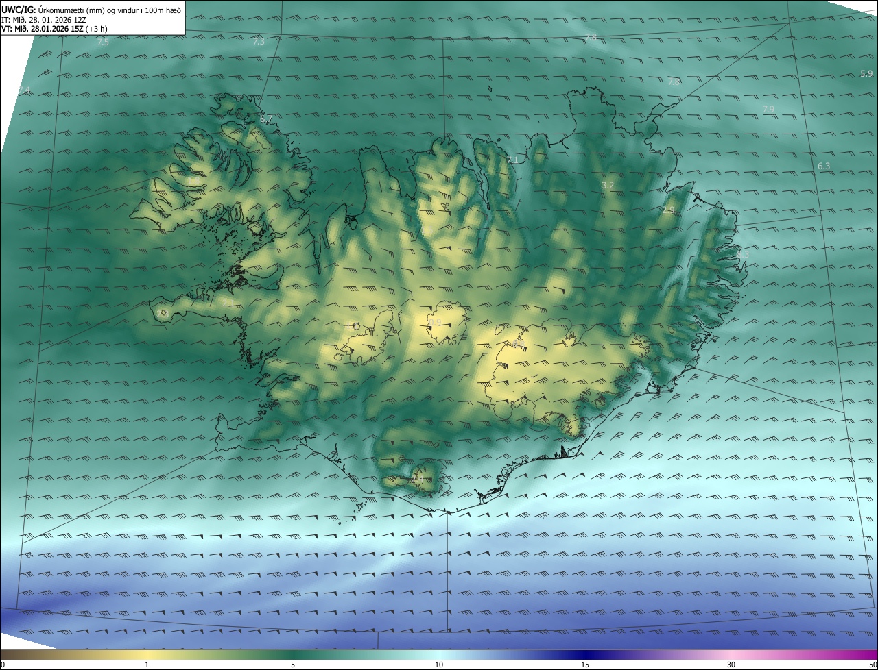Click the 'VT: Mið. 28.01.2026 15Z (+3 h)' line
Viewport: 878px width, 670px height.
[x=54, y=29]
